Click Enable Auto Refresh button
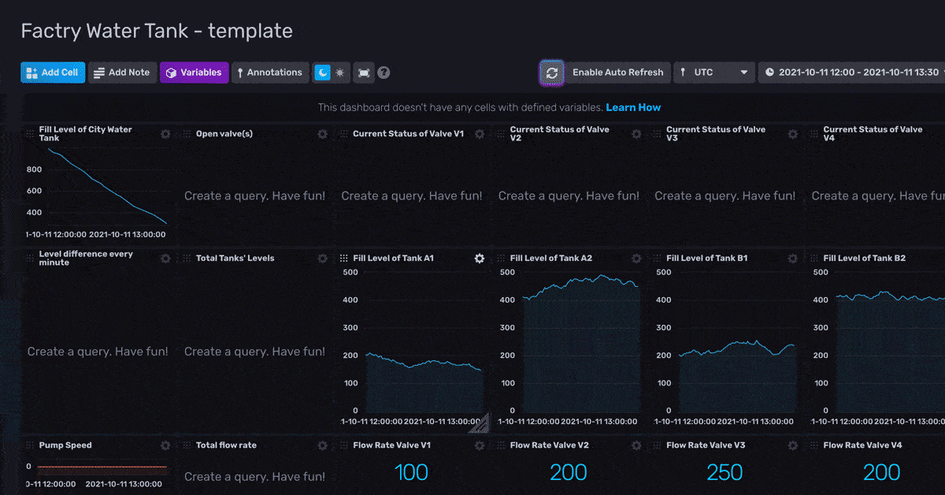This screenshot has height=495, width=945. pos(617,73)
